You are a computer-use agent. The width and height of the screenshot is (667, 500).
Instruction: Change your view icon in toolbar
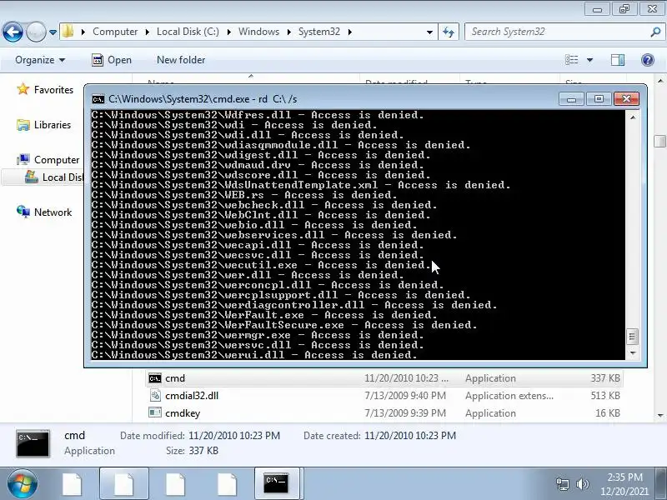(571, 60)
